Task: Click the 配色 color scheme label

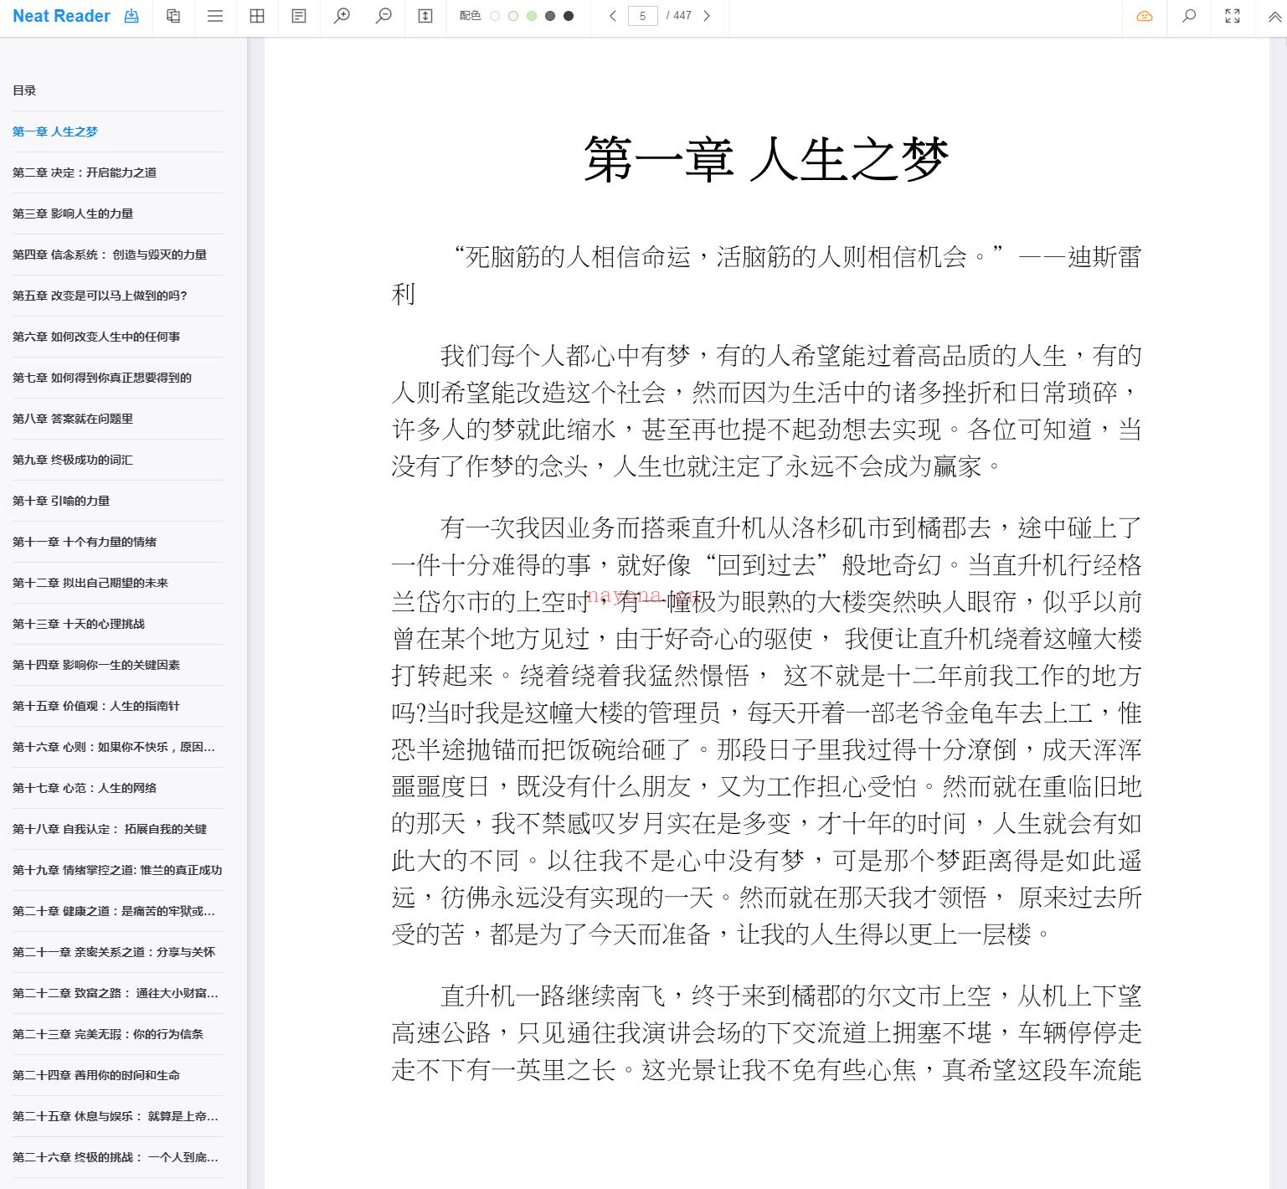Action: tap(470, 16)
